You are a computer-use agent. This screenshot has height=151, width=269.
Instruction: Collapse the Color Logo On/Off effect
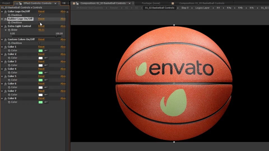pyautogui.click(x=2, y=11)
